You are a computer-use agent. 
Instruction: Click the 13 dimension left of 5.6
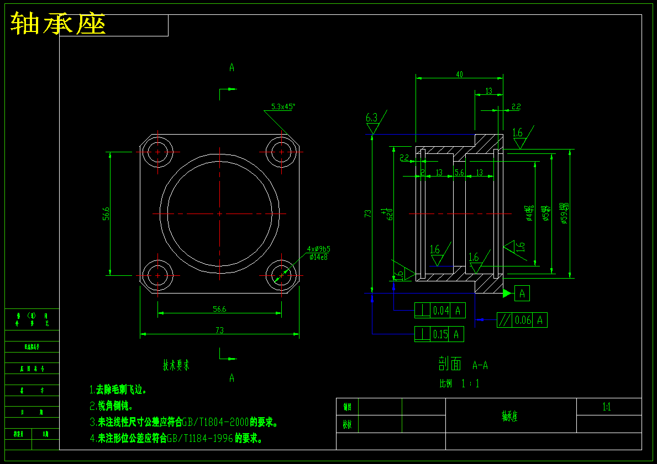439,172
